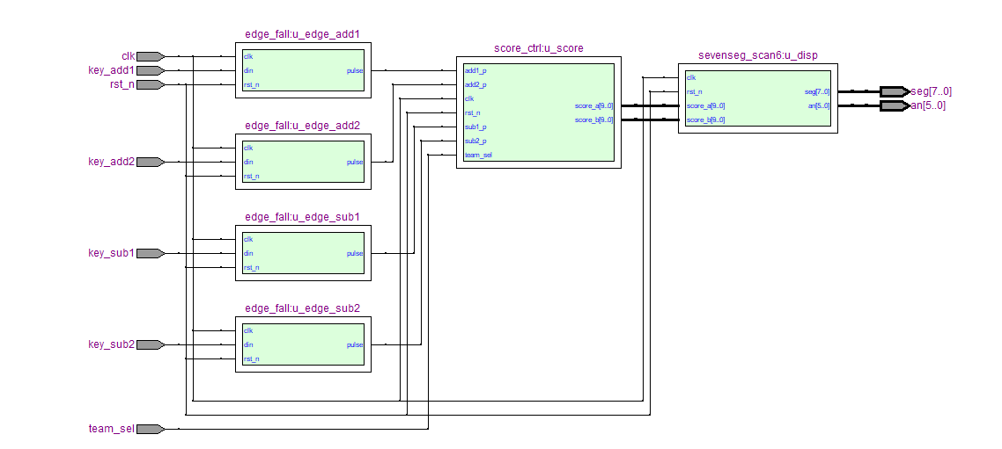The height and width of the screenshot is (449, 1002).
Task: Select score_a[9..0] output port on u_score
Action: pyautogui.click(x=593, y=105)
